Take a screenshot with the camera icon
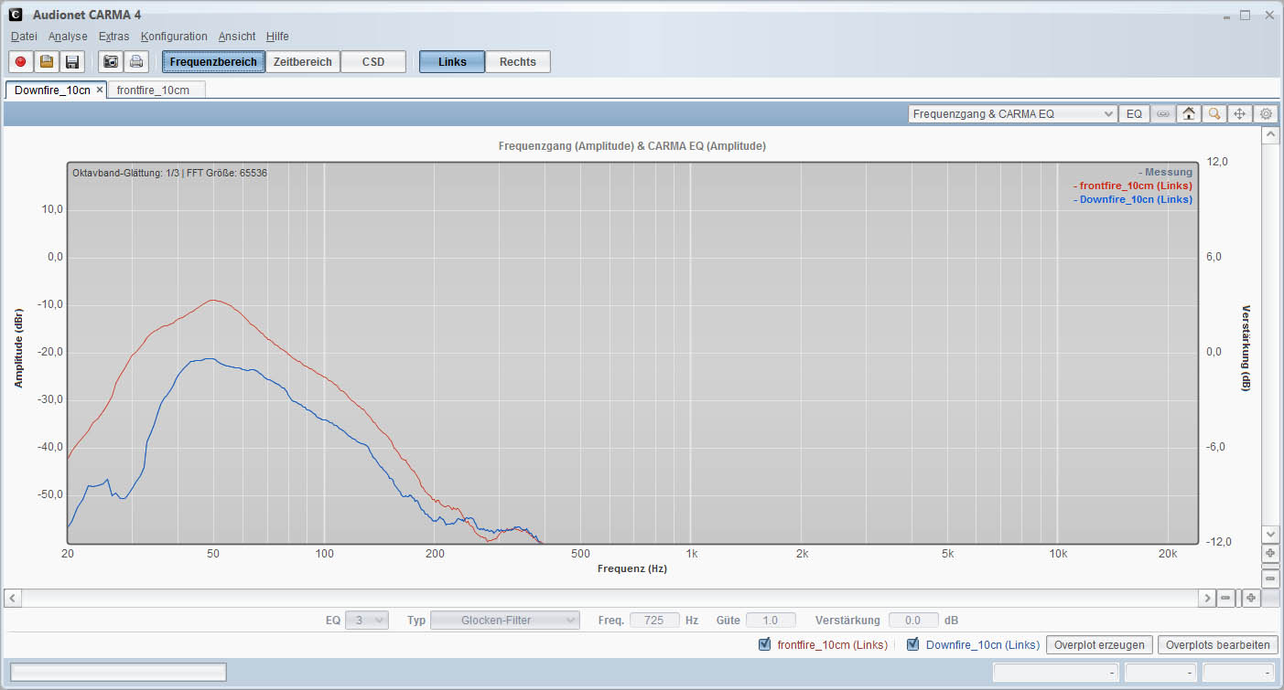 click(111, 62)
